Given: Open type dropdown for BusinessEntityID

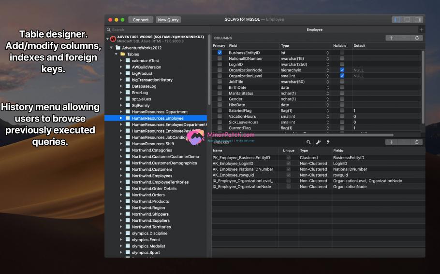Looking at the screenshot, I should 327,53.
